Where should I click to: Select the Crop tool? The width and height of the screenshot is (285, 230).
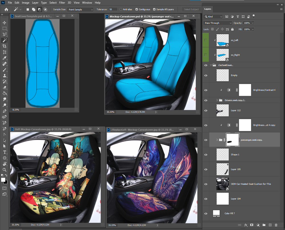(5, 46)
